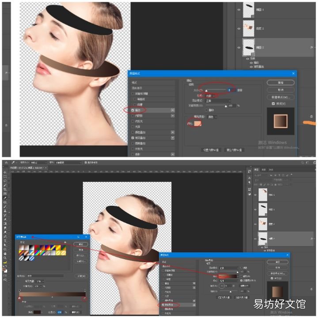The width and height of the screenshot is (318, 318).
Task: Hide the top layer in upper screenshot's layers panel
Action: pos(238,10)
